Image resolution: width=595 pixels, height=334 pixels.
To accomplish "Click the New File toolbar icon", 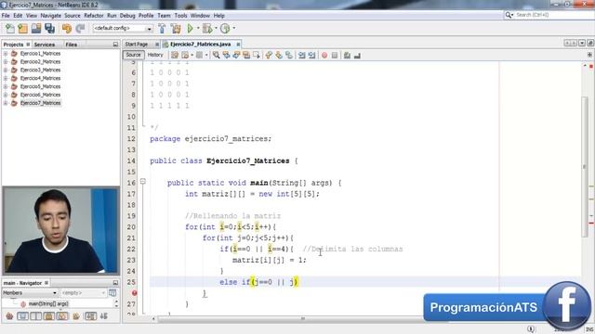I will tap(10, 29).
